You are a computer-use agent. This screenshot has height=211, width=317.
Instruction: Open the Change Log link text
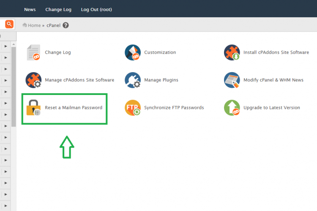[58, 52]
